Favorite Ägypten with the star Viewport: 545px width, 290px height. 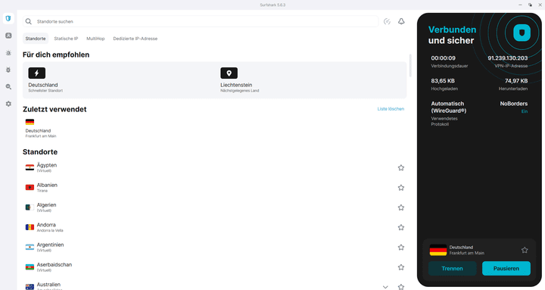click(x=401, y=167)
